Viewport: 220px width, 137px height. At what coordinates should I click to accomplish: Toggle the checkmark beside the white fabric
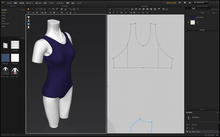[x=188, y=23]
